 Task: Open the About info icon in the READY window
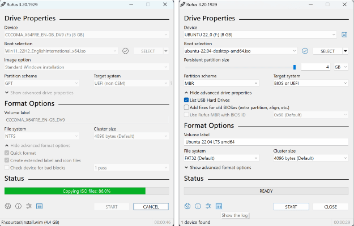pyautogui.click(x=198, y=206)
